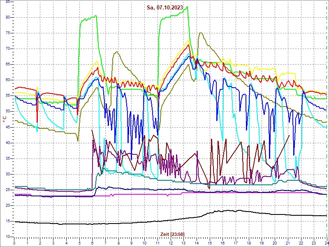Select the 25 tick on temperature axis
This screenshot has width=329, height=247.
[x=8, y=190]
